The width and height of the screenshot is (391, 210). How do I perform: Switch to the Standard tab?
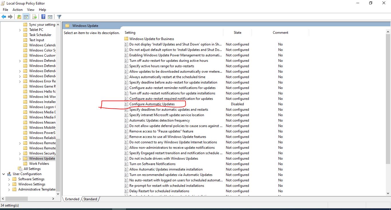click(90, 199)
